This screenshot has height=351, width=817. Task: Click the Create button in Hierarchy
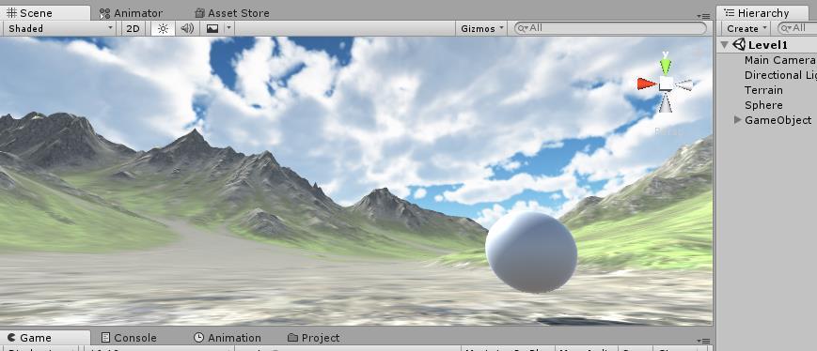[746, 28]
